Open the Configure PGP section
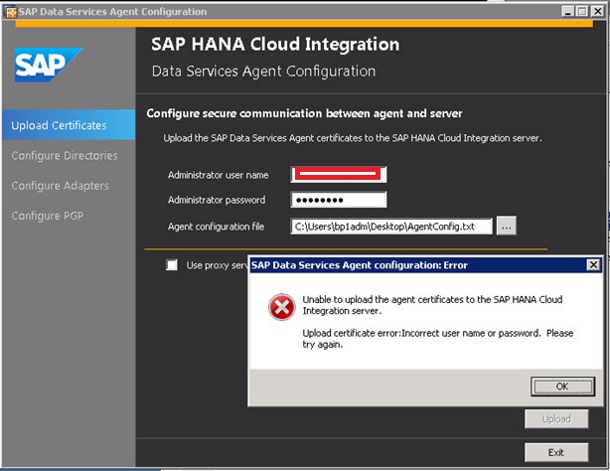This screenshot has height=471, width=610. (x=47, y=216)
